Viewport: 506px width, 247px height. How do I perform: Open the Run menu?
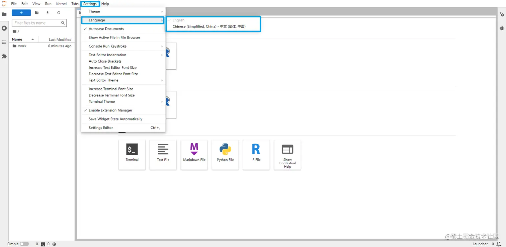click(48, 4)
